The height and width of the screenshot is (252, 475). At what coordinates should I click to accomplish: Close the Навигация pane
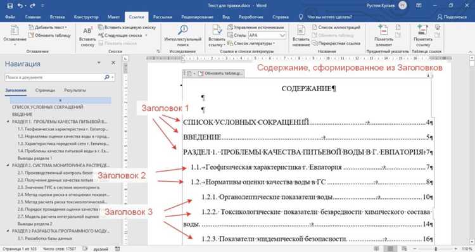coord(113,63)
